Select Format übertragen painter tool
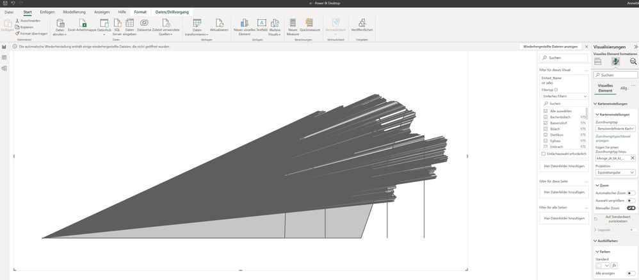 coord(31,33)
